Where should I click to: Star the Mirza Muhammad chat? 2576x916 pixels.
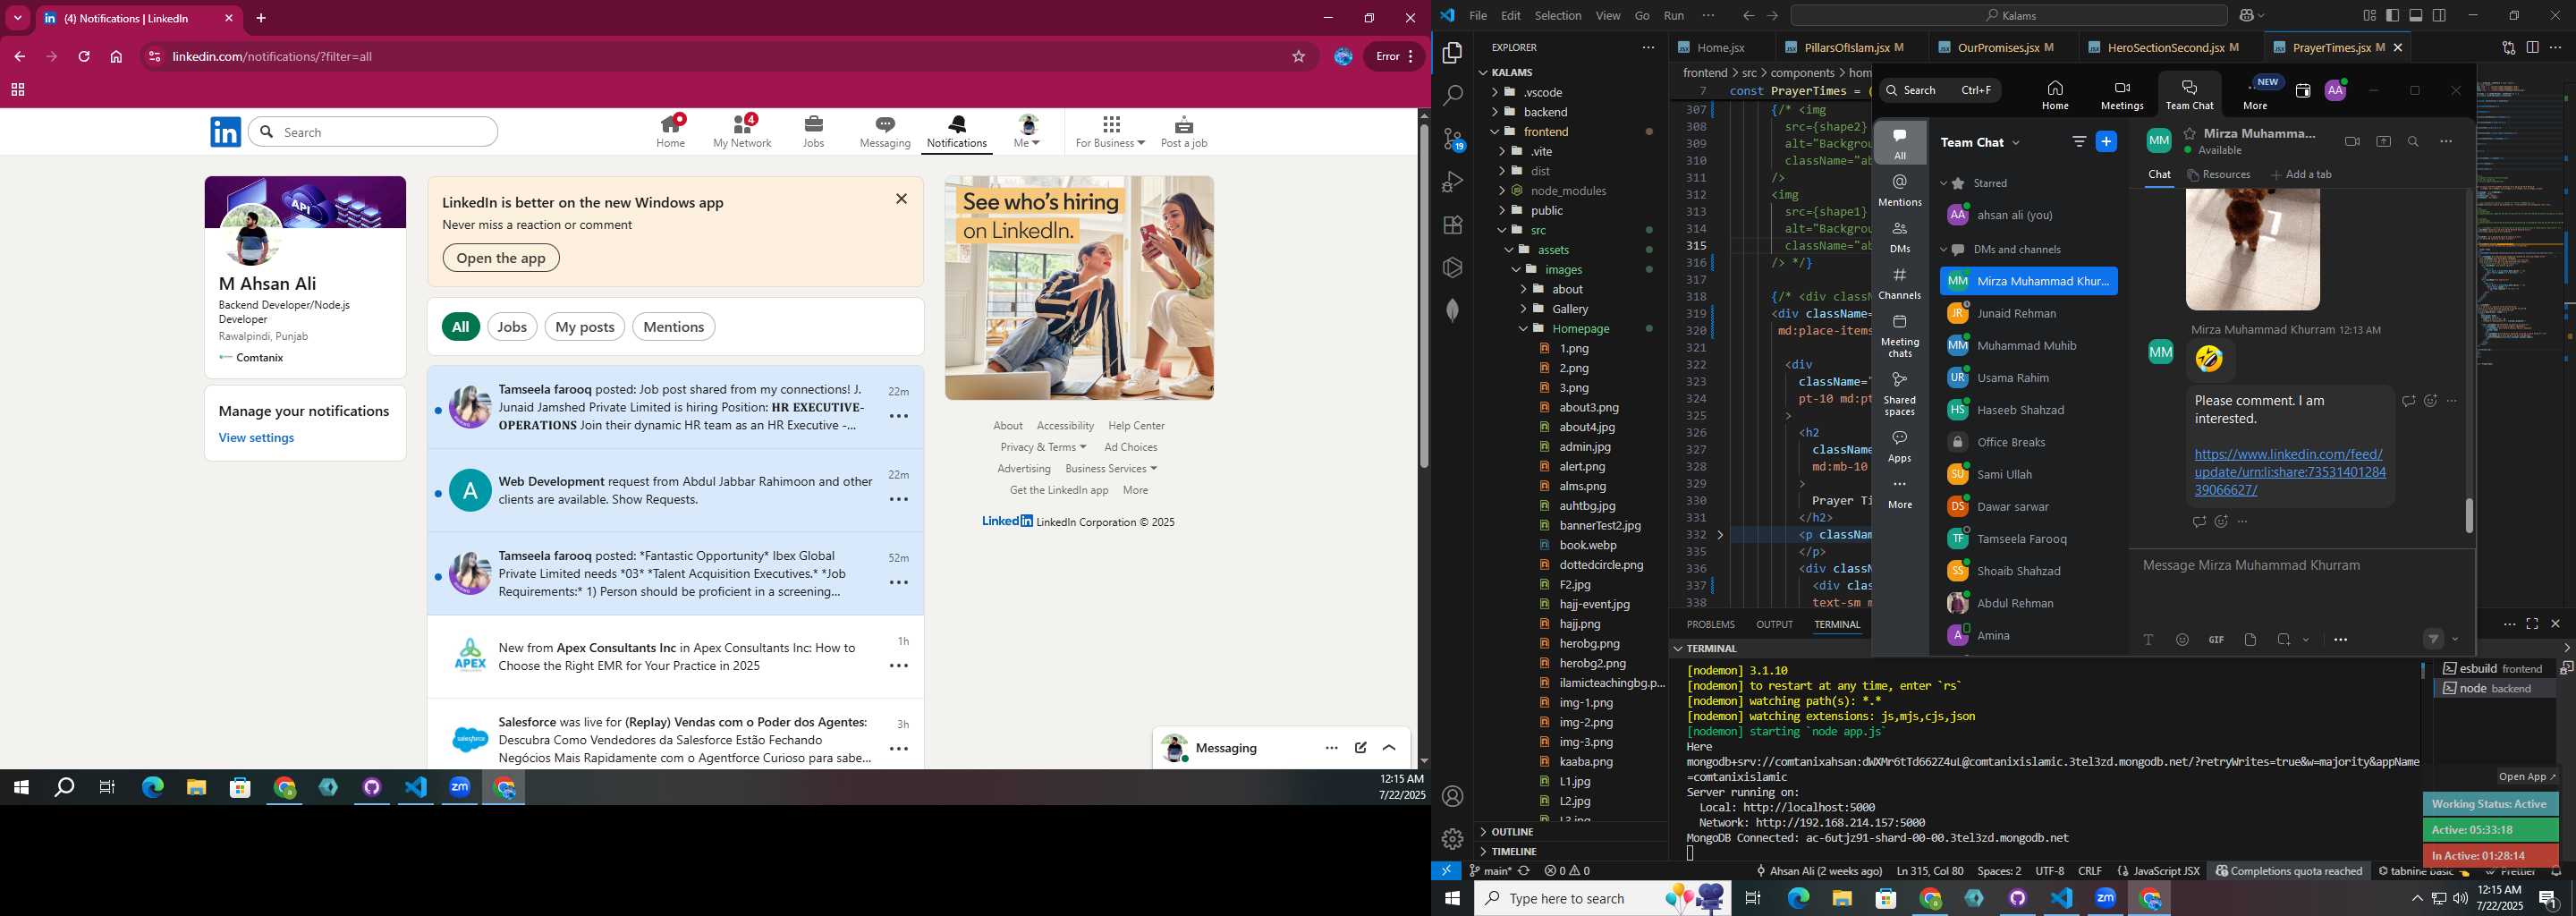click(x=2189, y=133)
